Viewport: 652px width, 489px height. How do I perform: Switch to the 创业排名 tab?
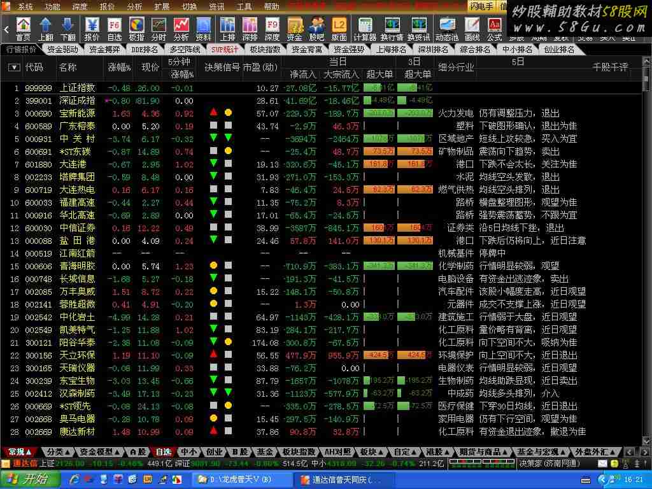click(559, 50)
